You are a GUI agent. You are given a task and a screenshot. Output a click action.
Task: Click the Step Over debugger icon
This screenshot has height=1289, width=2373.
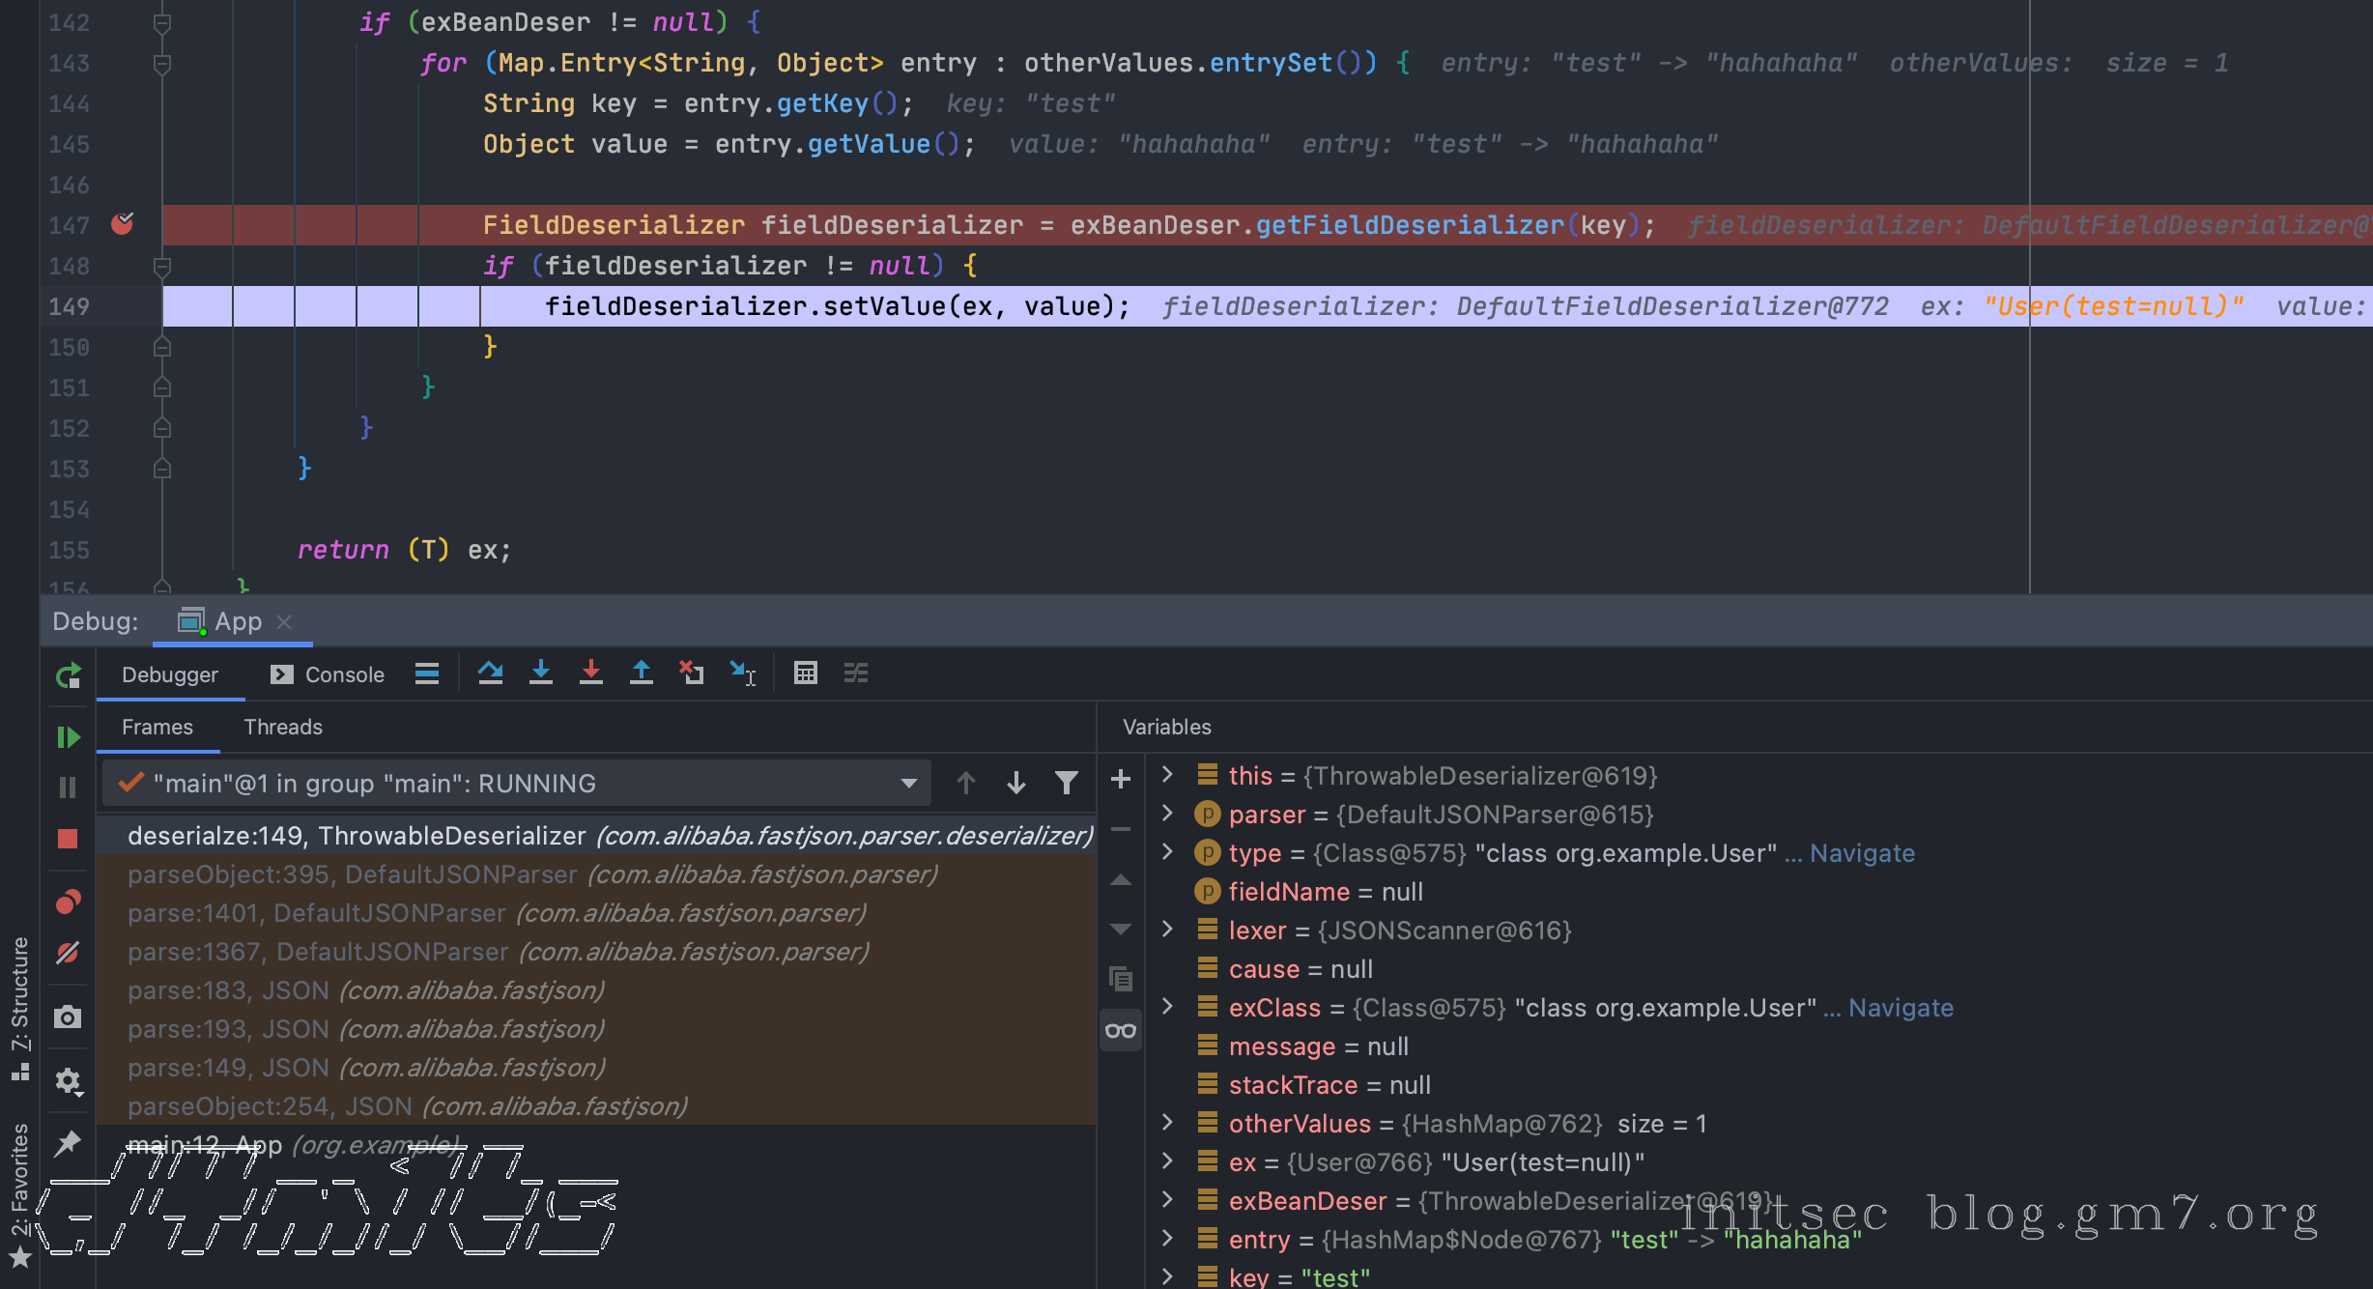(490, 673)
